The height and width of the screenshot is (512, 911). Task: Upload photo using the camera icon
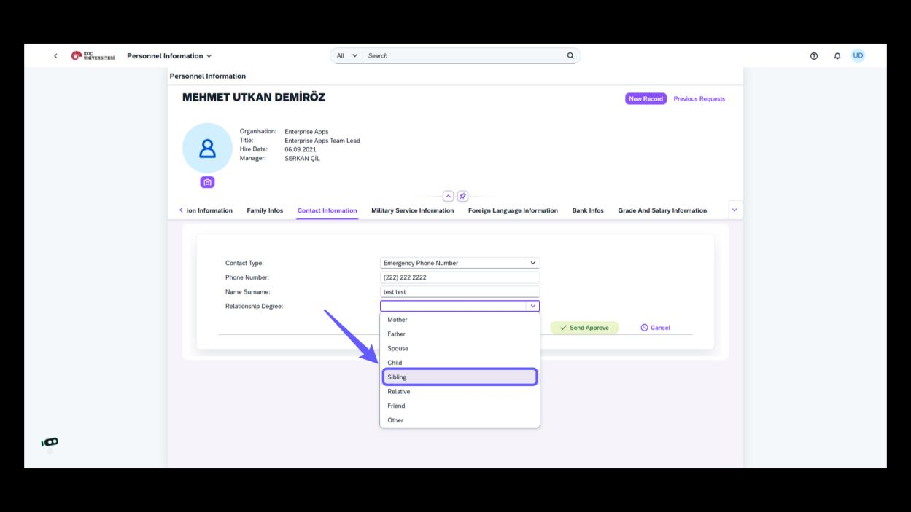coord(208,182)
